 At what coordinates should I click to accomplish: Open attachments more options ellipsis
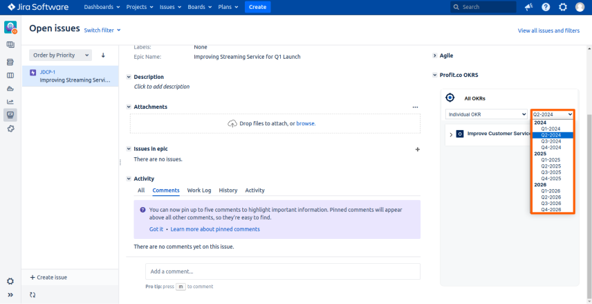[416, 107]
